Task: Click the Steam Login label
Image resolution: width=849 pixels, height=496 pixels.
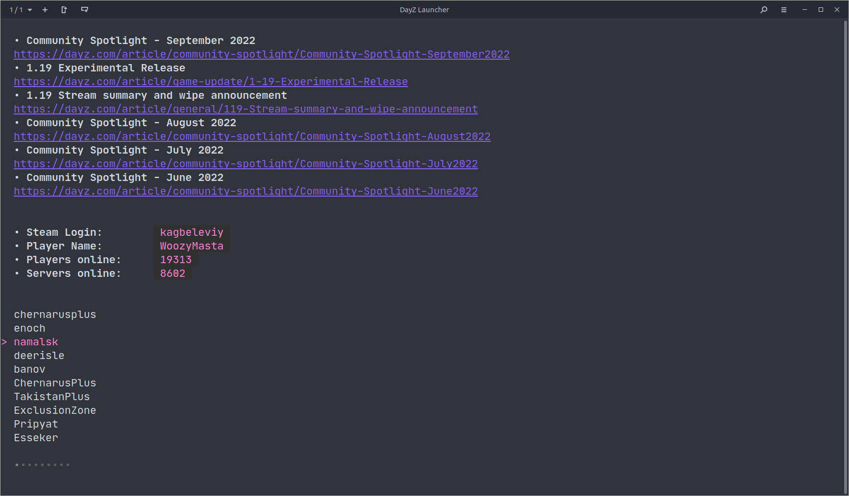Action: click(x=64, y=232)
